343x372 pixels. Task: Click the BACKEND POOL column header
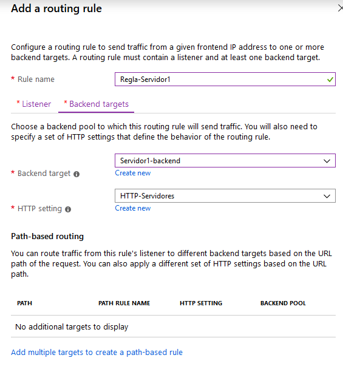click(x=283, y=303)
